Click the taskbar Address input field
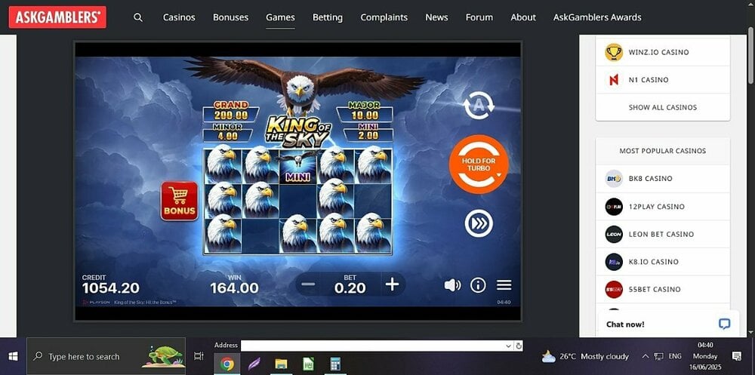 tap(373, 346)
